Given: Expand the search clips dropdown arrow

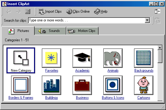Looking at the screenshot, I should (147, 20).
